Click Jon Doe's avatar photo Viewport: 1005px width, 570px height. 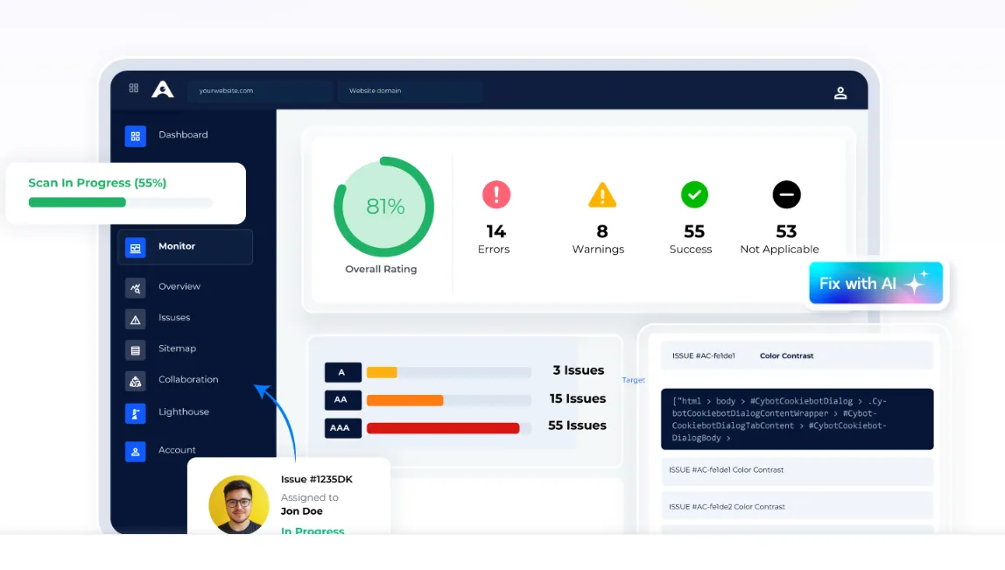coord(239,505)
